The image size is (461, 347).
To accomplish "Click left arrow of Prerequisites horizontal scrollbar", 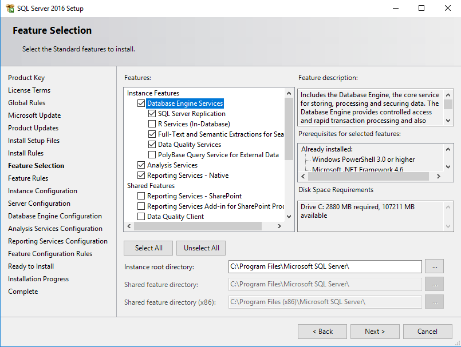I will tap(303, 177).
